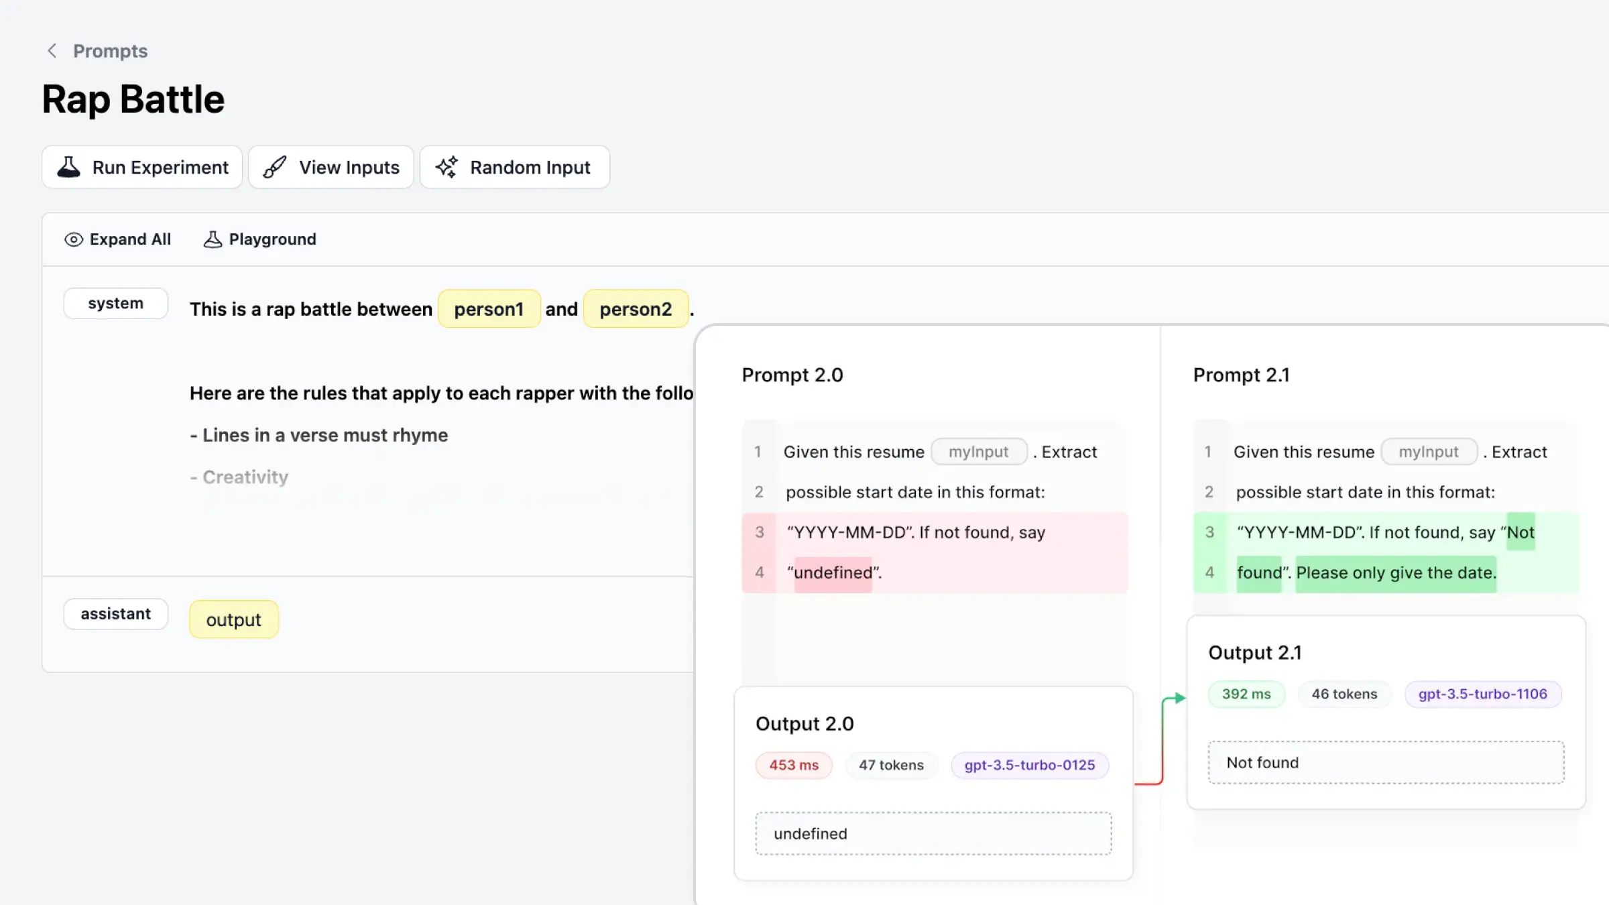This screenshot has width=1609, height=905.
Task: Click the myInput chip in Prompt 2.1
Action: 1429,452
